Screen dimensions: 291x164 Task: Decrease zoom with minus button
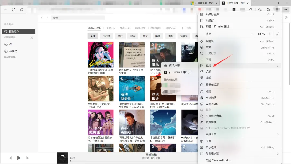click(x=252, y=34)
